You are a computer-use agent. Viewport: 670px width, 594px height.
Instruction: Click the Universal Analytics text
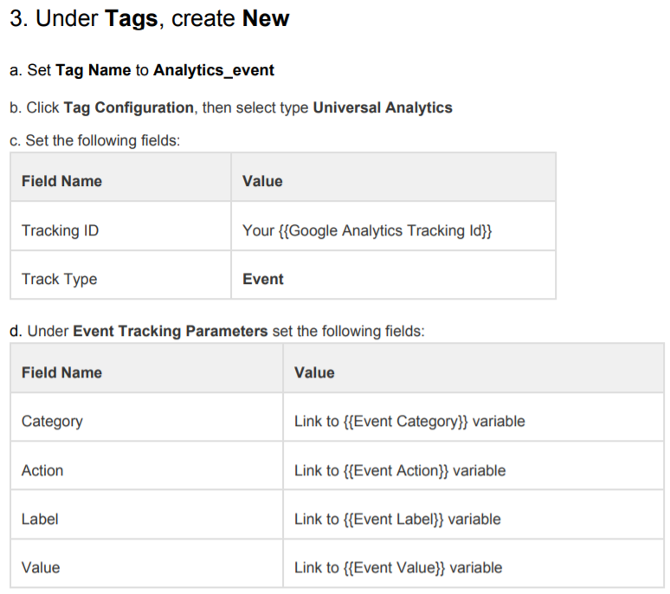point(383,107)
